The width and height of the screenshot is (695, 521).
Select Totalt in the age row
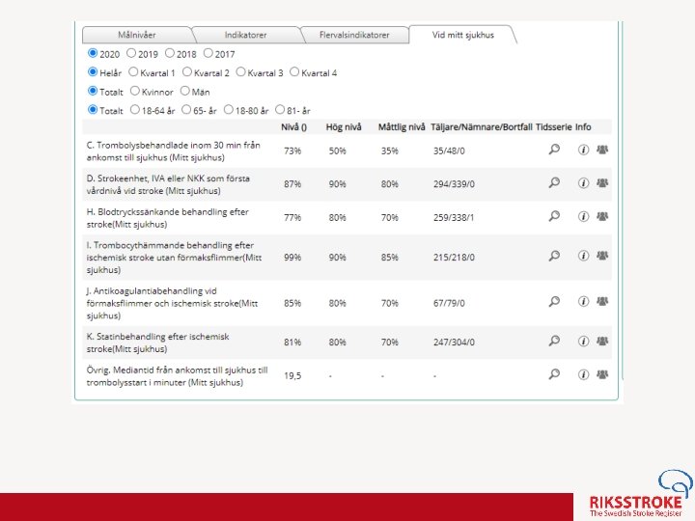[x=93, y=109]
